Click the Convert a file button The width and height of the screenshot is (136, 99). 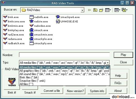point(52,91)
